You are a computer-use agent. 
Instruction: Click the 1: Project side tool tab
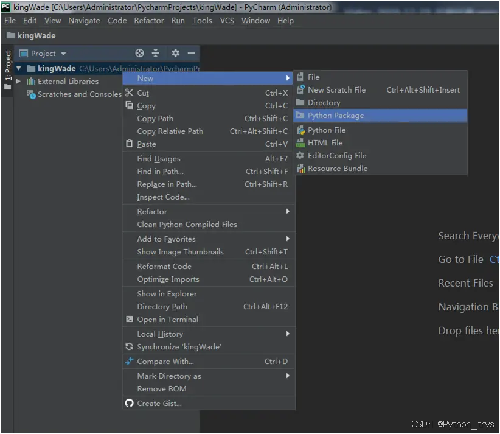(x=8, y=70)
